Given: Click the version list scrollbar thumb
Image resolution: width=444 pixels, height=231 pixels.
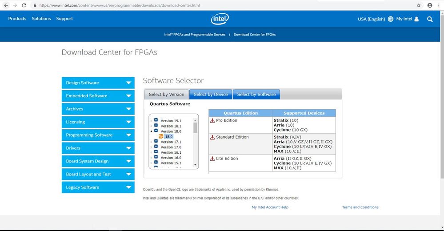Looking at the screenshot, I should tap(195, 127).
